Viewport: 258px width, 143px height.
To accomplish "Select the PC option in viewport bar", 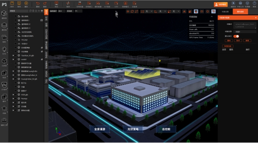I will pyautogui.click(x=78, y=11).
